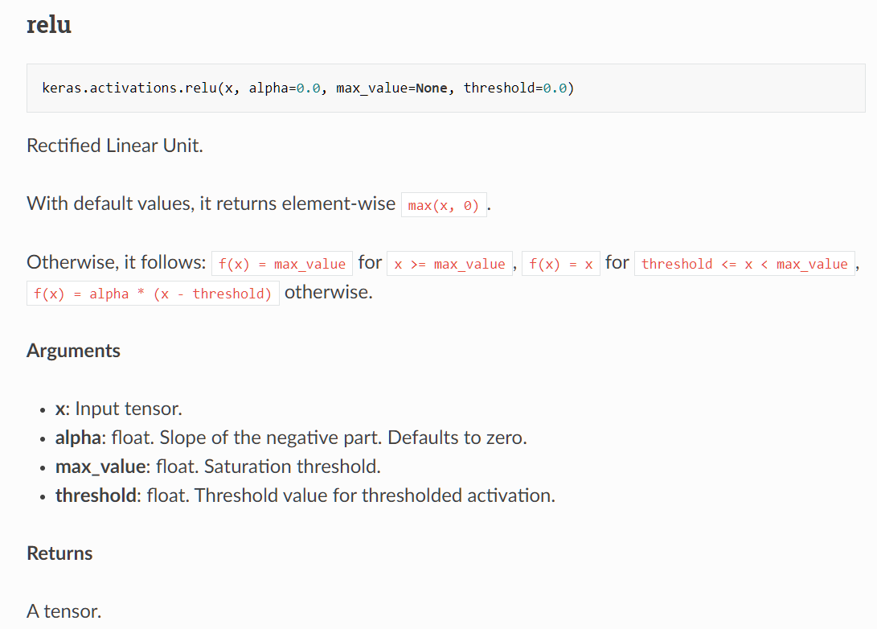Click the bold alpha argument name
The image size is (877, 629).
79,438
